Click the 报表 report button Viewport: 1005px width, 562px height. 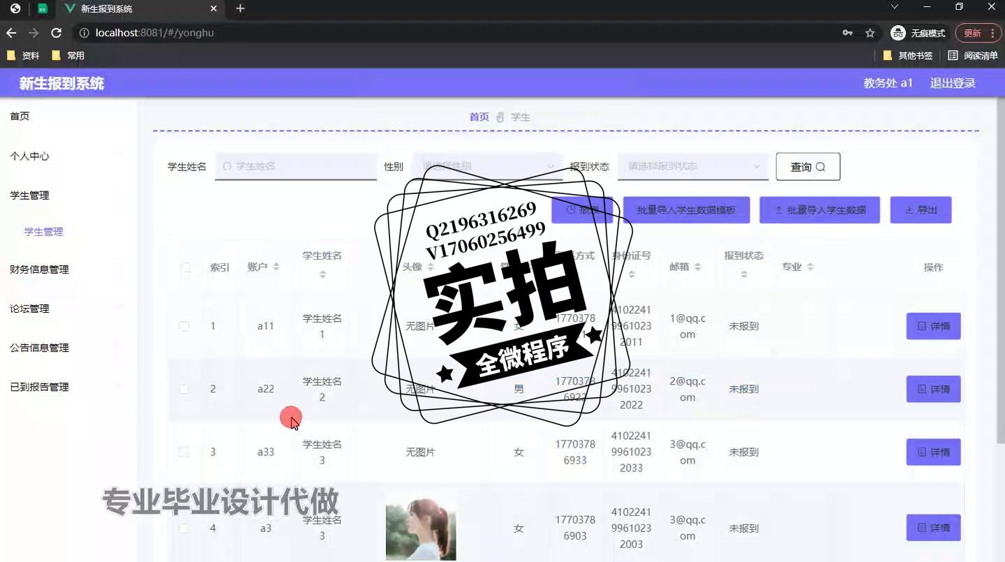point(582,210)
